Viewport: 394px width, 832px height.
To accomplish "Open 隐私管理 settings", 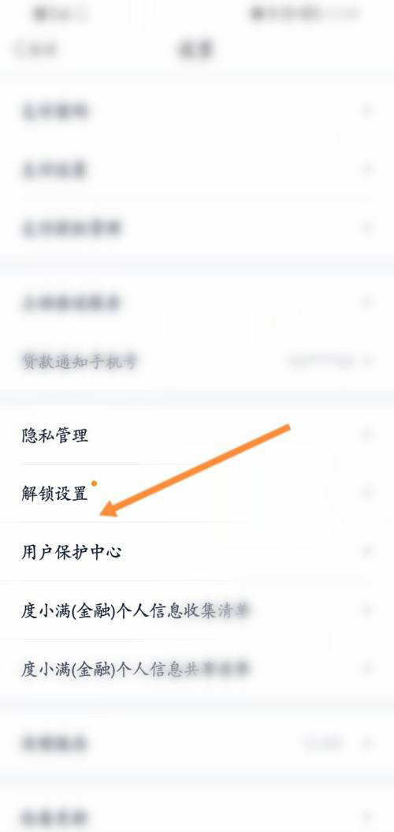I will click(x=197, y=435).
